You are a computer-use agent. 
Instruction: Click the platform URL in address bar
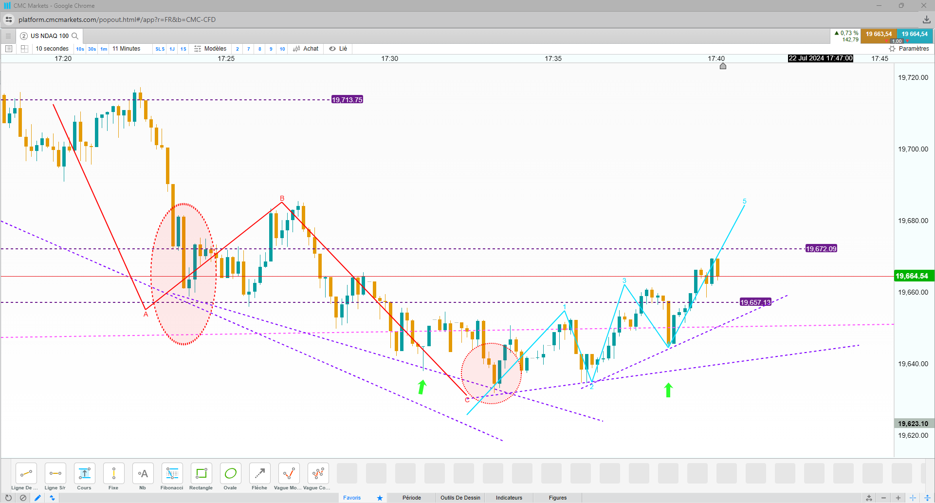[117, 19]
